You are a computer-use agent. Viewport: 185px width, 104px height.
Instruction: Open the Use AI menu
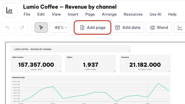[156, 14]
